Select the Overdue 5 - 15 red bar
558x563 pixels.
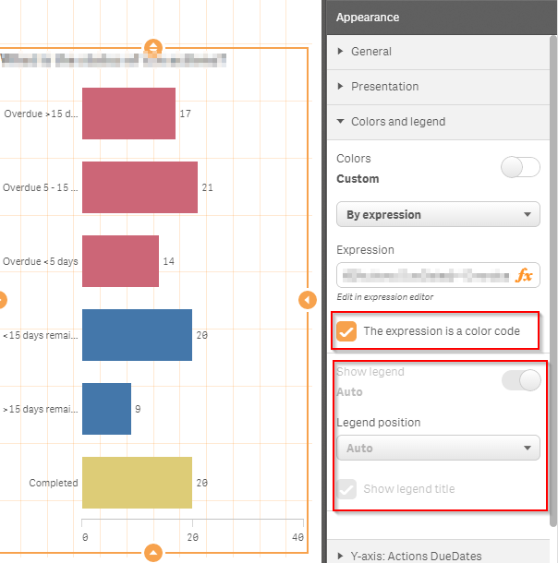click(x=139, y=187)
